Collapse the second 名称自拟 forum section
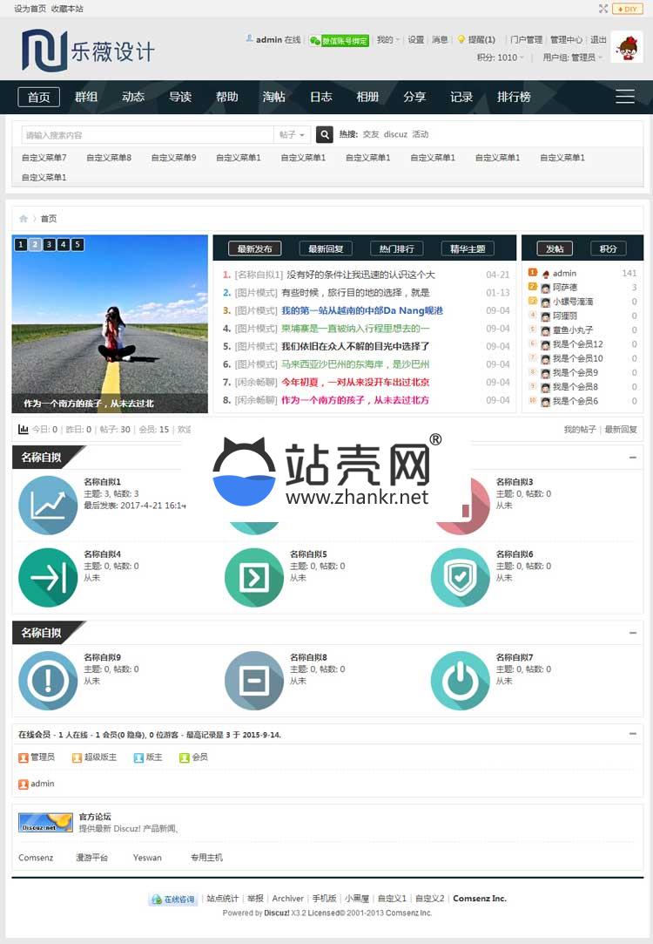The width and height of the screenshot is (653, 944). (633, 633)
